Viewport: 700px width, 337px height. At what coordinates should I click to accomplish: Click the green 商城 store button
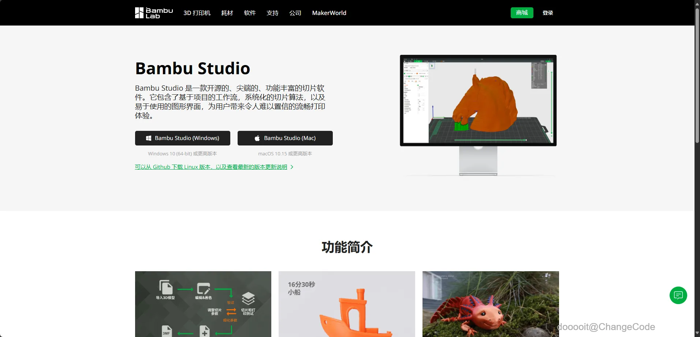click(x=522, y=13)
